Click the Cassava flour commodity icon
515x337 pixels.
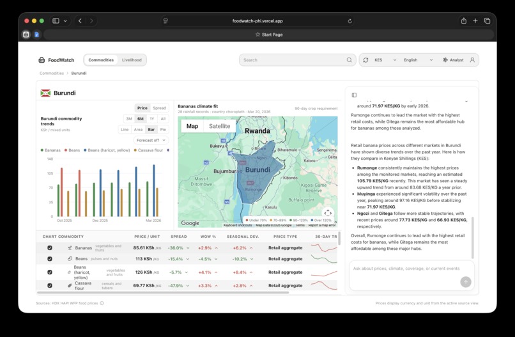click(x=69, y=285)
